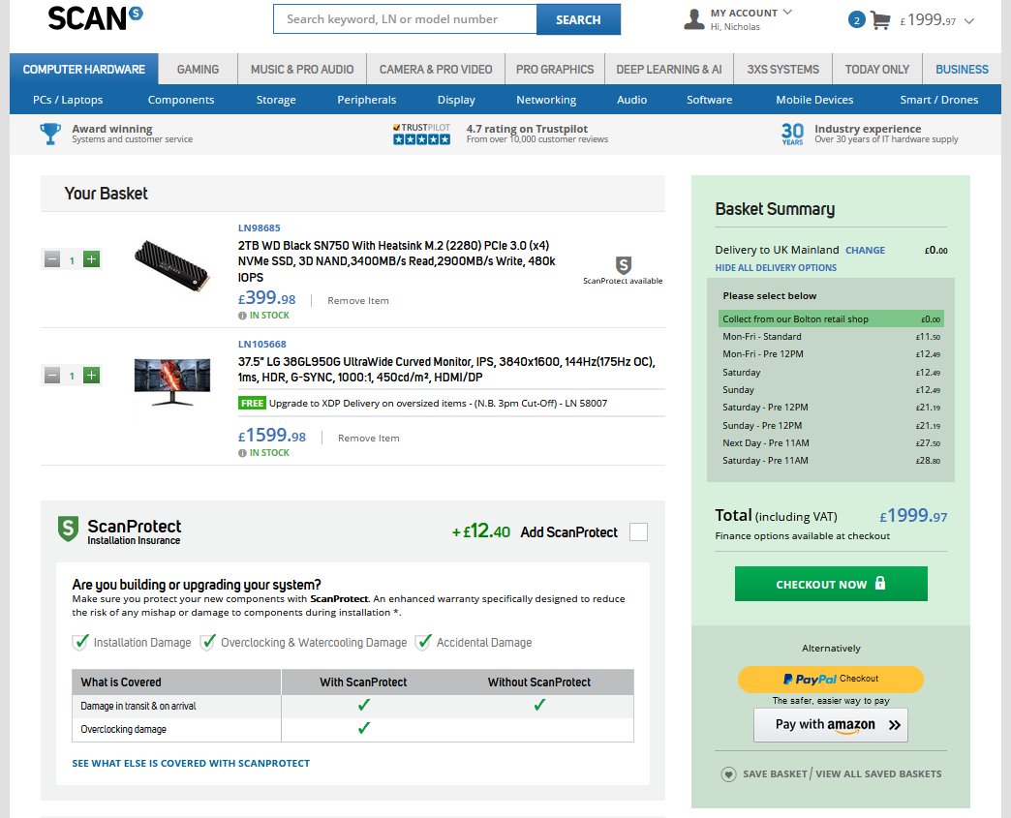Select Saturday - Pre 11AM delivery option

831,460
